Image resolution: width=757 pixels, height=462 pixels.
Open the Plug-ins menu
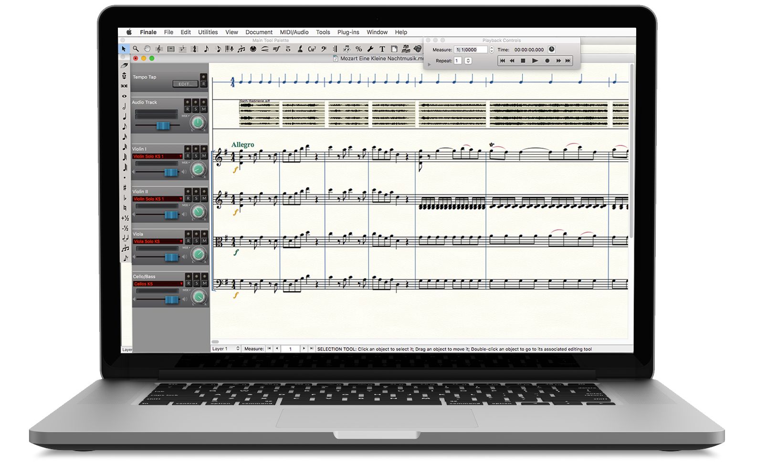pyautogui.click(x=348, y=32)
